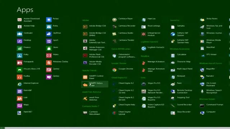Open XAMPP Control Panel
230x129 pixels.
[x=93, y=77]
